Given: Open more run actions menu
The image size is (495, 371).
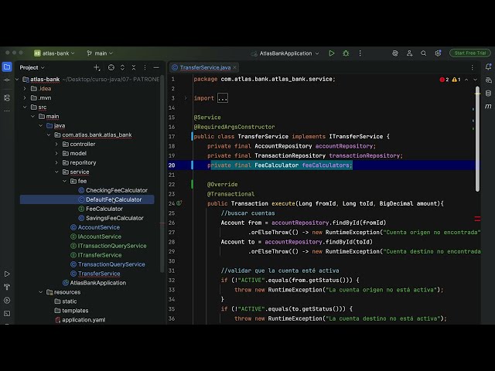Looking at the screenshot, I should click(360, 53).
